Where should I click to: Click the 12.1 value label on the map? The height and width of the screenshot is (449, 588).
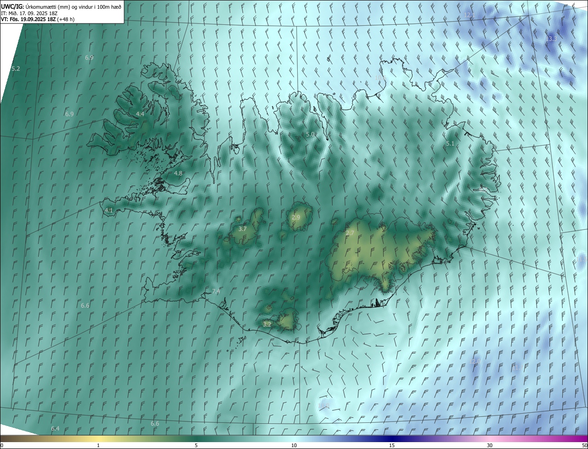(469, 15)
